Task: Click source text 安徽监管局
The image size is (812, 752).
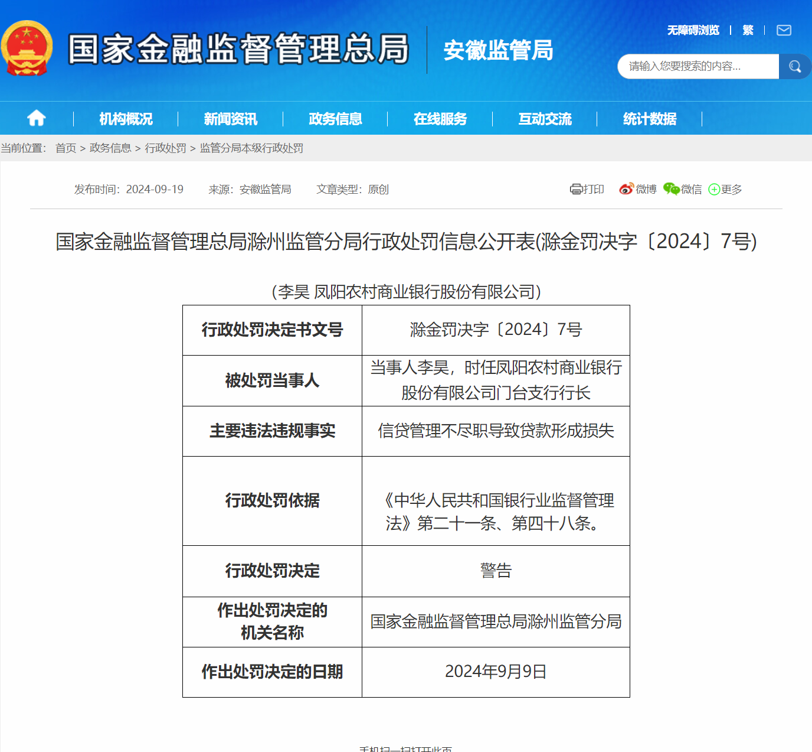Action: coord(266,189)
